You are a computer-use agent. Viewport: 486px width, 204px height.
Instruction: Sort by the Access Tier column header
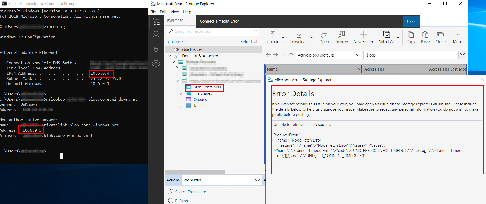(x=395, y=69)
